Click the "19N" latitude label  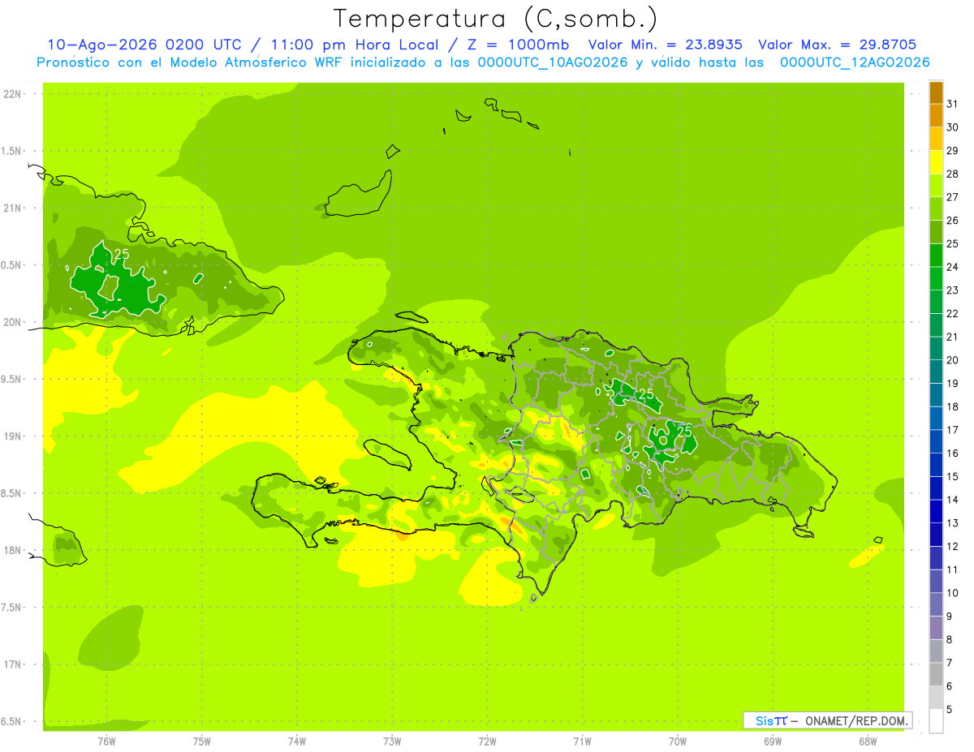(11, 436)
